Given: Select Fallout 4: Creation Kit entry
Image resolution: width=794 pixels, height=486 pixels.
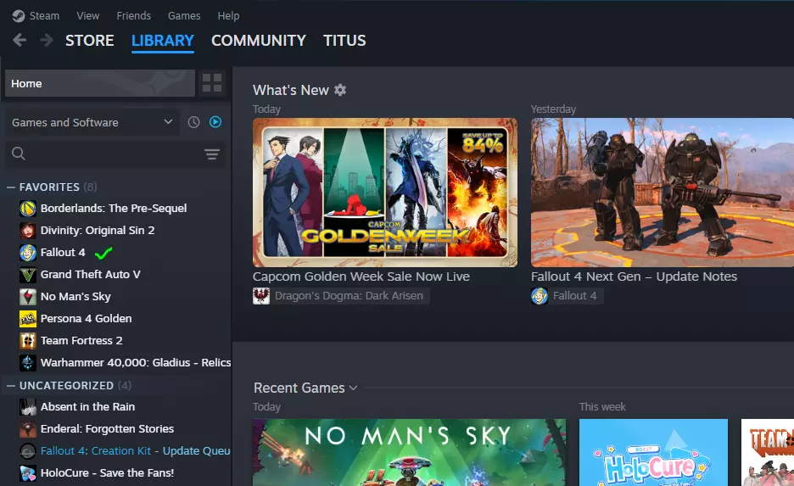Looking at the screenshot, I should pyautogui.click(x=135, y=450).
